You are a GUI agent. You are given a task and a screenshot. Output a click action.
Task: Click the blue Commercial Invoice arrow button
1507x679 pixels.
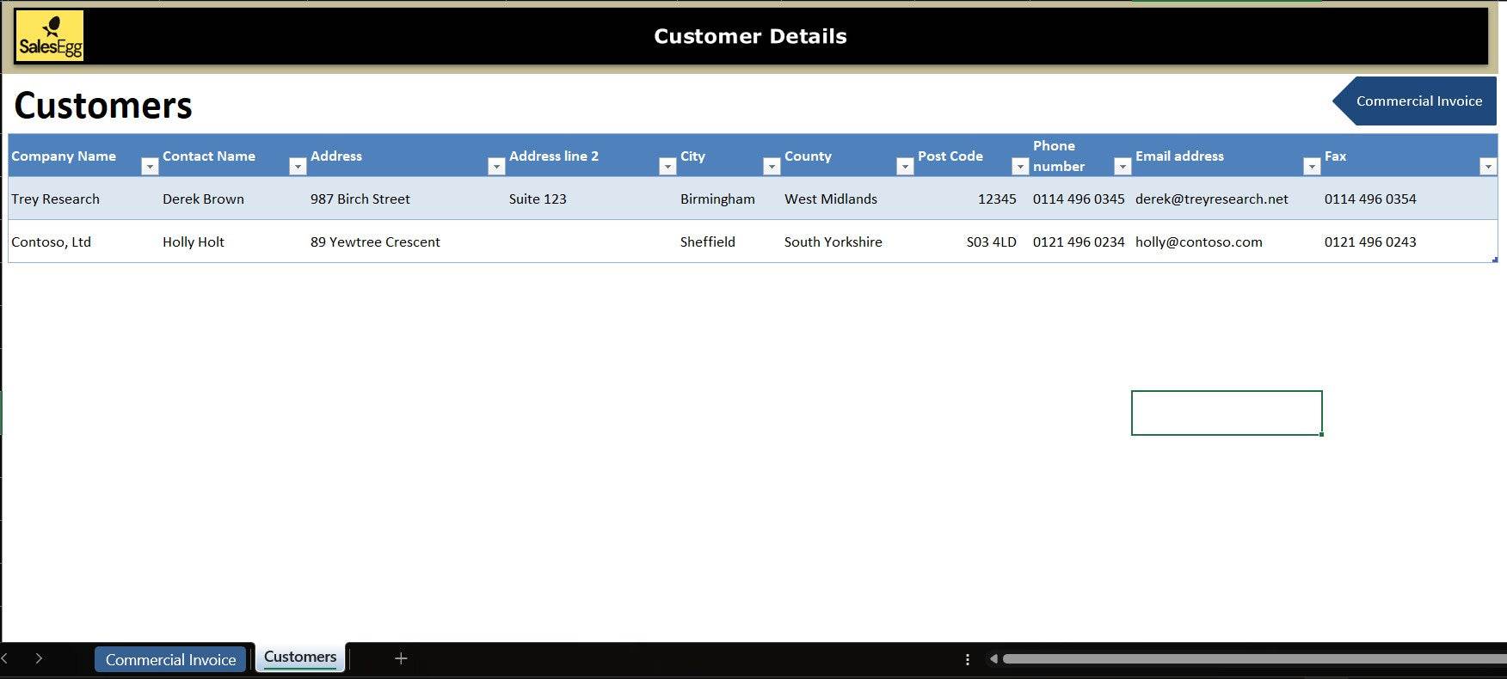pyautogui.click(x=1418, y=101)
